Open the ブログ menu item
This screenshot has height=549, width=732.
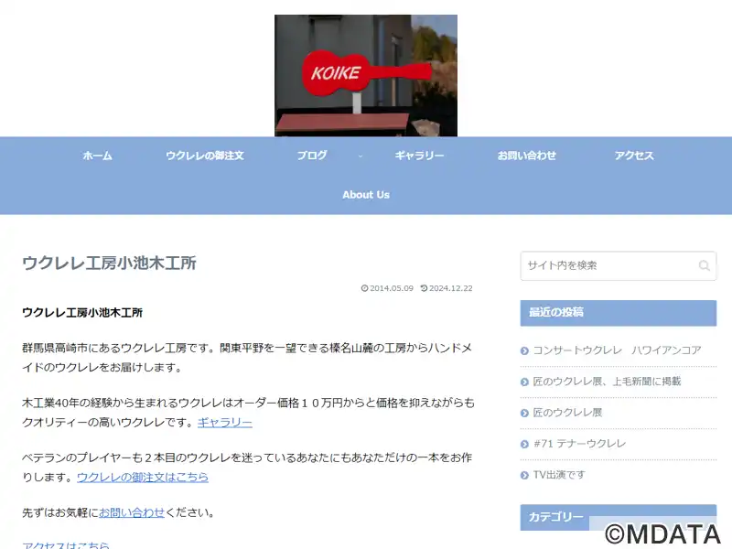[x=312, y=156]
